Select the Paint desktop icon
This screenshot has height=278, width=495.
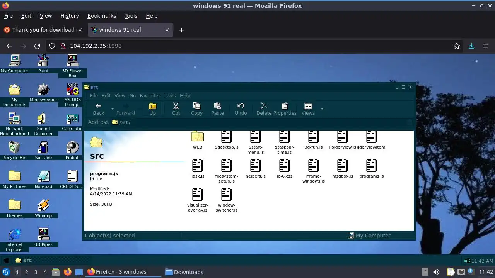(43, 64)
